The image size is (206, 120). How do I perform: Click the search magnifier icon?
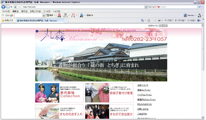coord(199,7)
